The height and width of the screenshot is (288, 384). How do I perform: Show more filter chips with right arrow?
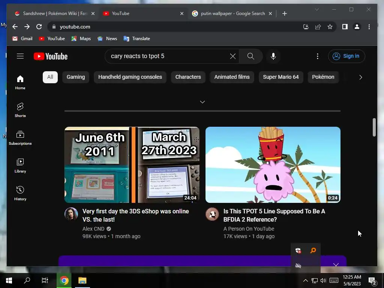coord(360,77)
